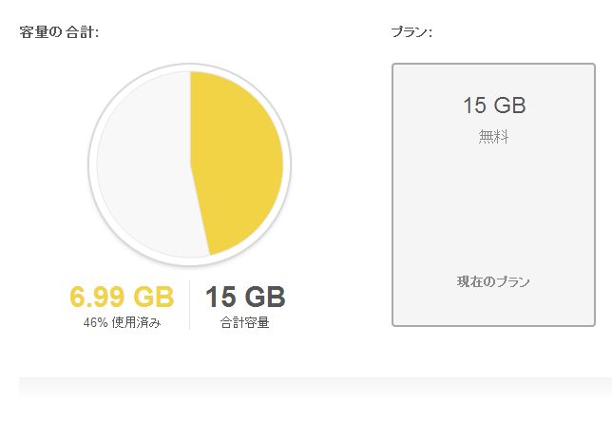Screen dimensions: 612x423
Task: Click the 15 GB heading inside plan card
Action: pos(494,106)
